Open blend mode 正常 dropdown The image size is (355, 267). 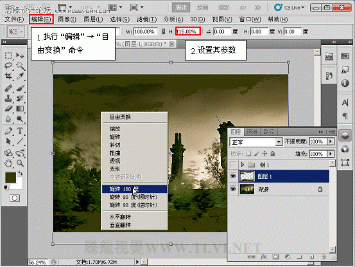coord(279,142)
